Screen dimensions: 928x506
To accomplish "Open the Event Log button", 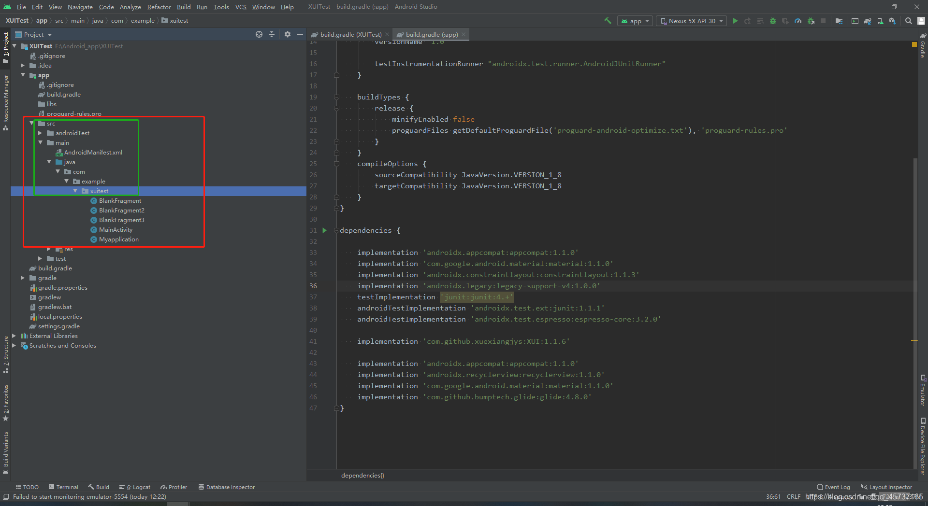I will [833, 487].
